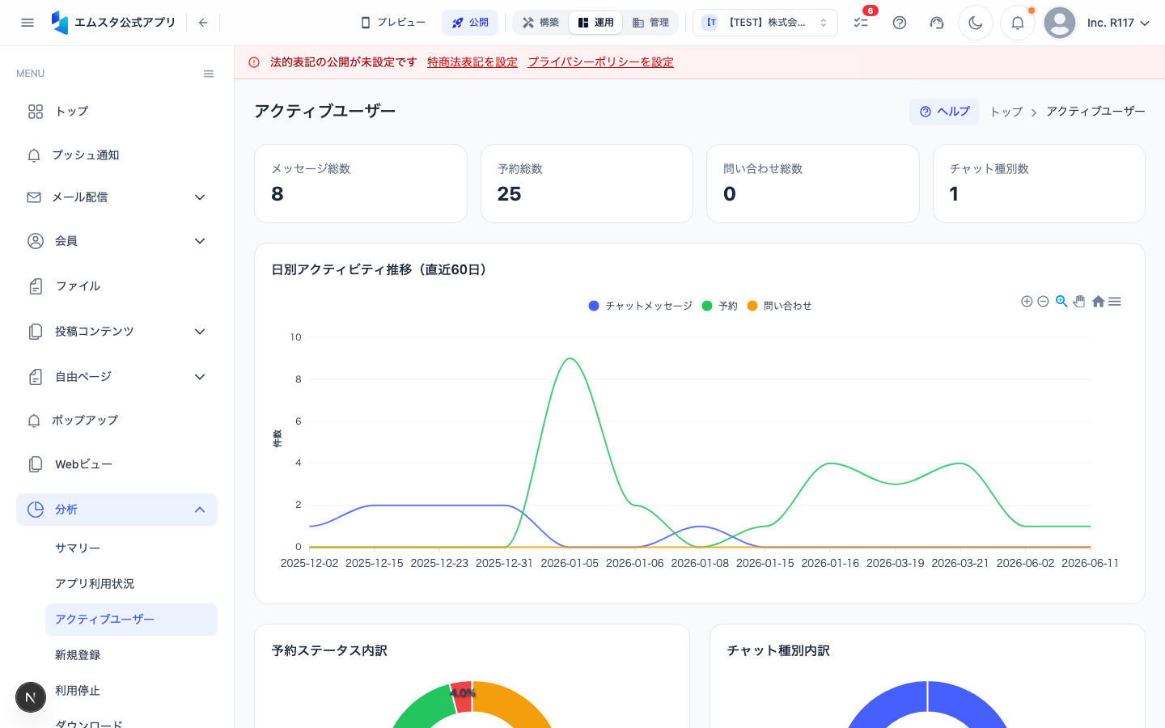Click トップ in the breadcrumb

pos(1006,112)
